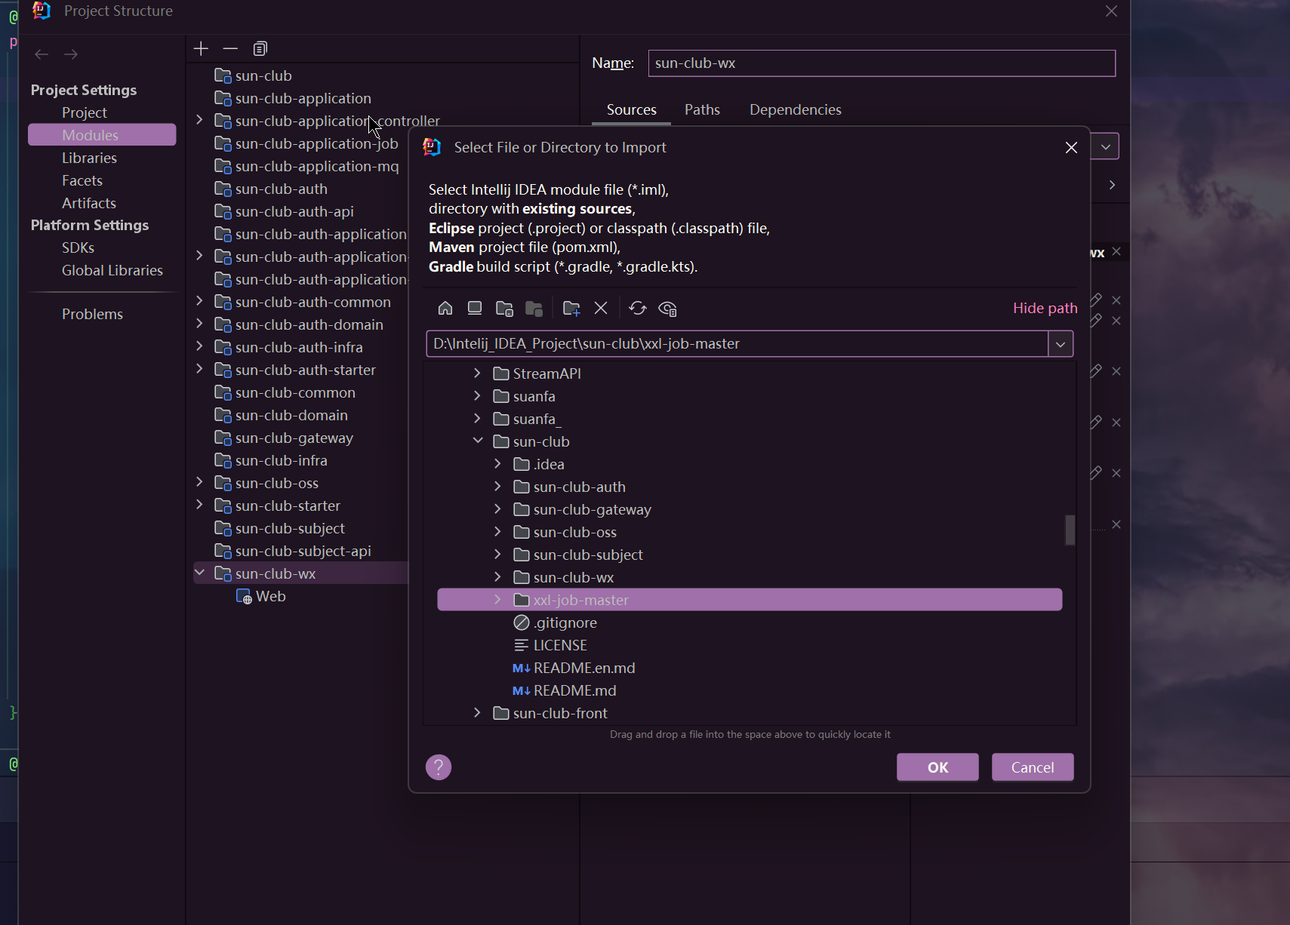
Task: Switch to the Sources tab
Action: click(x=632, y=109)
